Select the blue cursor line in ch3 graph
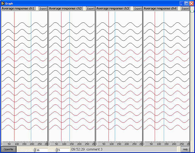 point(115,76)
